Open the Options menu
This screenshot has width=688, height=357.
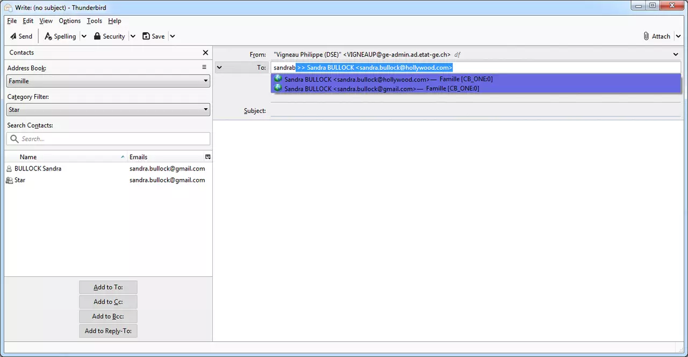point(69,21)
